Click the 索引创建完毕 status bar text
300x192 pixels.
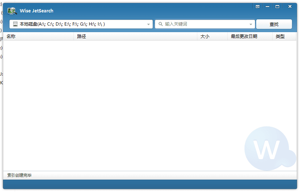point(19,175)
